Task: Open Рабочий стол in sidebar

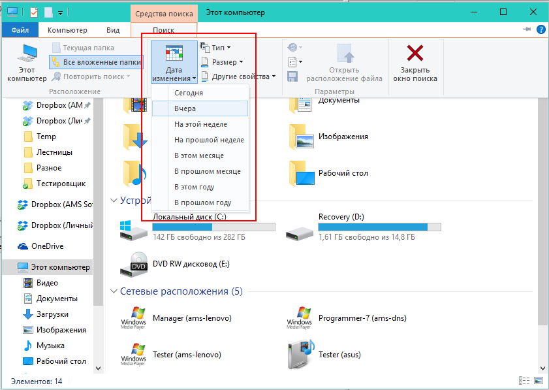Action: click(55, 361)
